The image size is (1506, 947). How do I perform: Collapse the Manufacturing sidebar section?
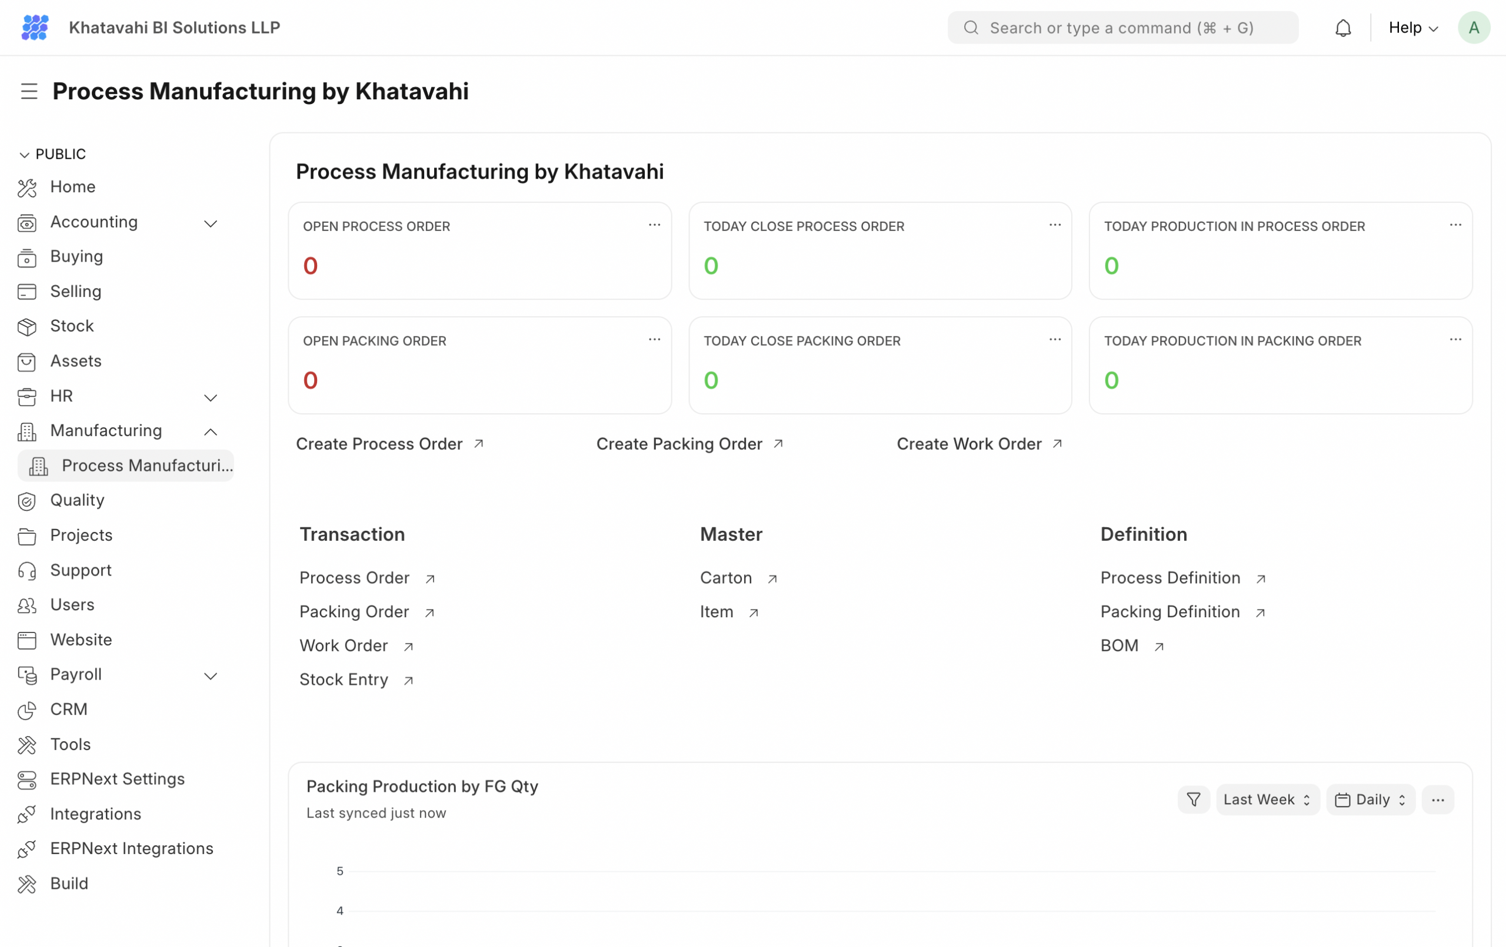(x=211, y=431)
